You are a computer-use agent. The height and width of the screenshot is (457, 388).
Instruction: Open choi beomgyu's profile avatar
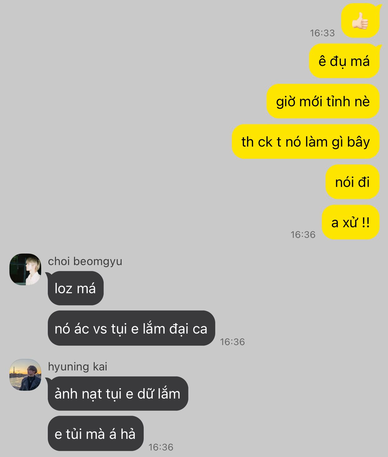click(x=25, y=269)
